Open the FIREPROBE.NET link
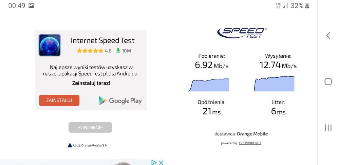 point(250,143)
